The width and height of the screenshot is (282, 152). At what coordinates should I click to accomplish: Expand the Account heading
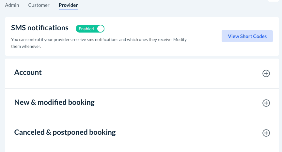coord(28,73)
